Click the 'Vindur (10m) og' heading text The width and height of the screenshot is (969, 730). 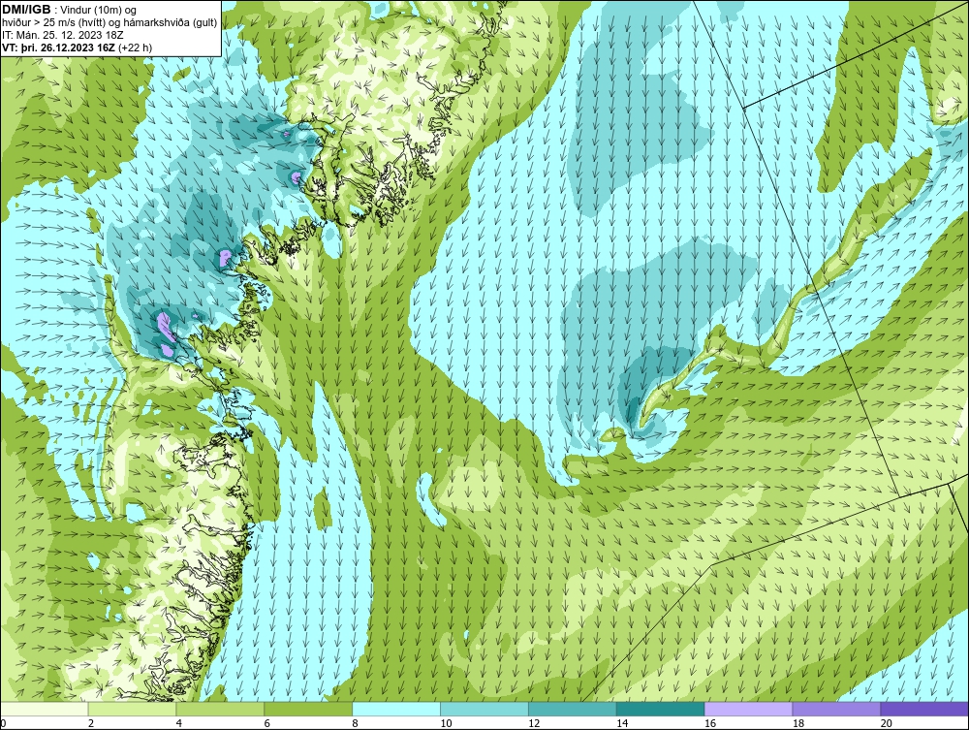tap(100, 10)
